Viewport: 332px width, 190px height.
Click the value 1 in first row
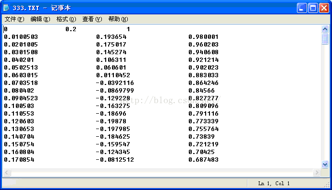point(128,29)
